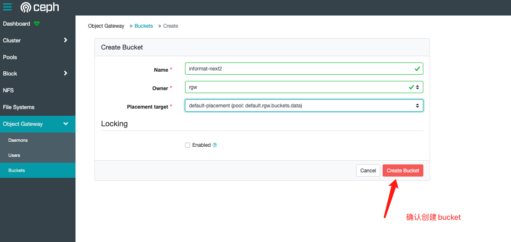Enable the Locking checkbox
The height and width of the screenshot is (242, 511).
click(x=188, y=145)
